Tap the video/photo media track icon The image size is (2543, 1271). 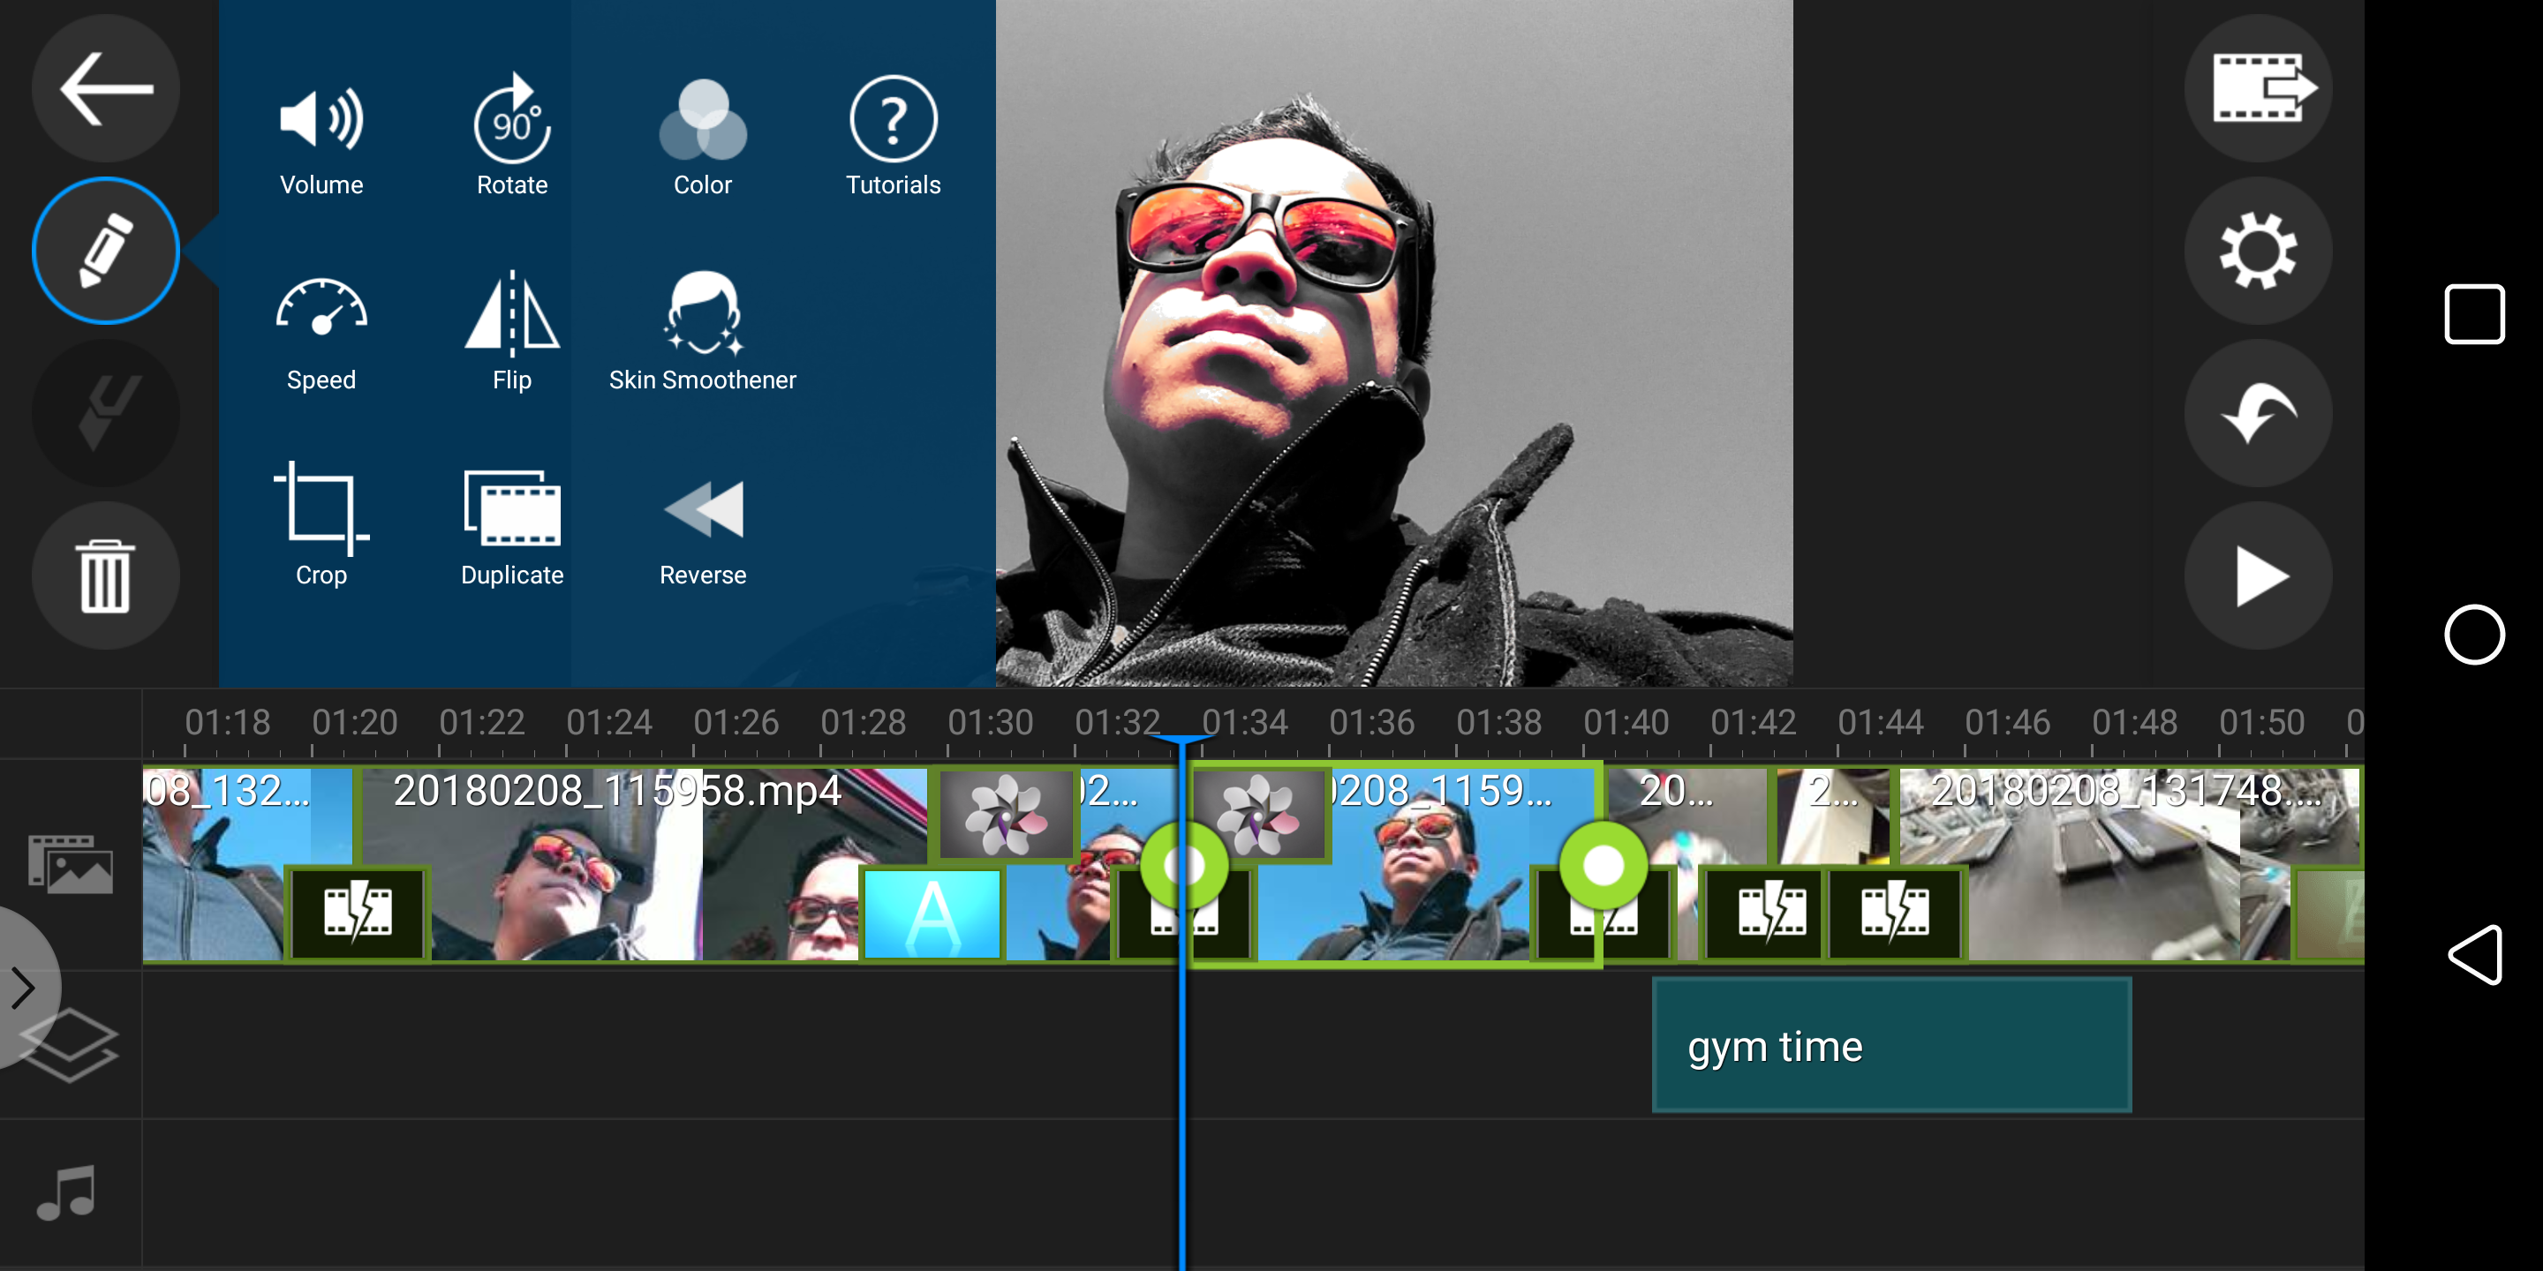(x=70, y=865)
